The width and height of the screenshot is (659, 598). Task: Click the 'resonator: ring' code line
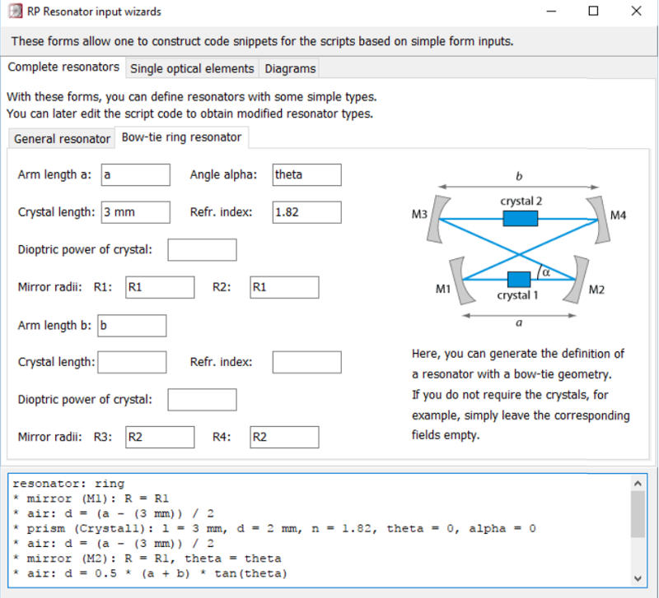pyautogui.click(x=68, y=484)
